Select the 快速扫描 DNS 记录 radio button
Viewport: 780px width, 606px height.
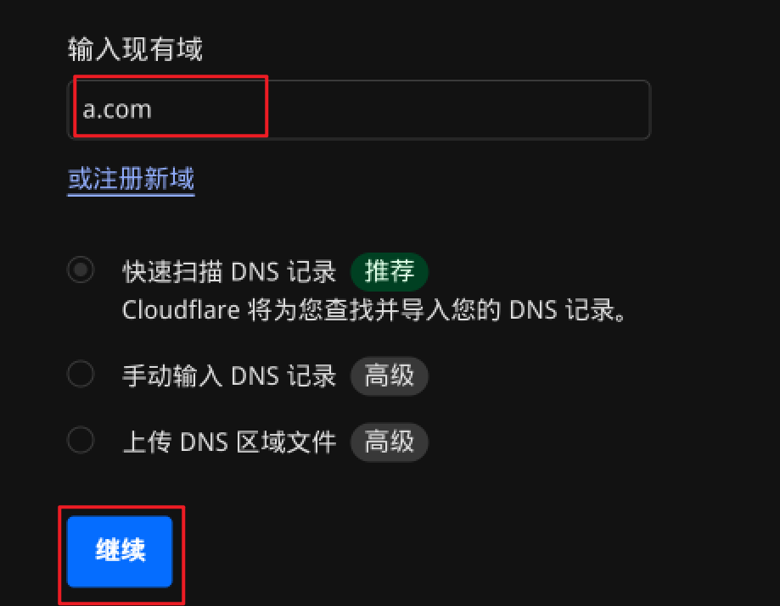(81, 270)
